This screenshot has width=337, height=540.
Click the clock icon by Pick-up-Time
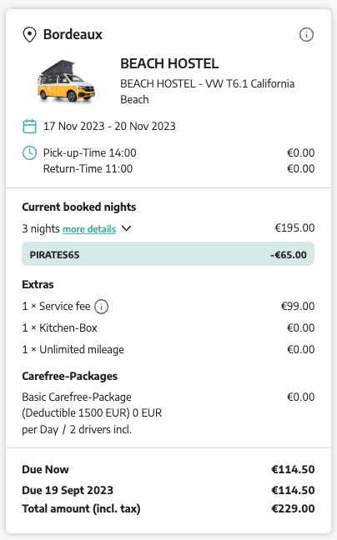pos(29,152)
